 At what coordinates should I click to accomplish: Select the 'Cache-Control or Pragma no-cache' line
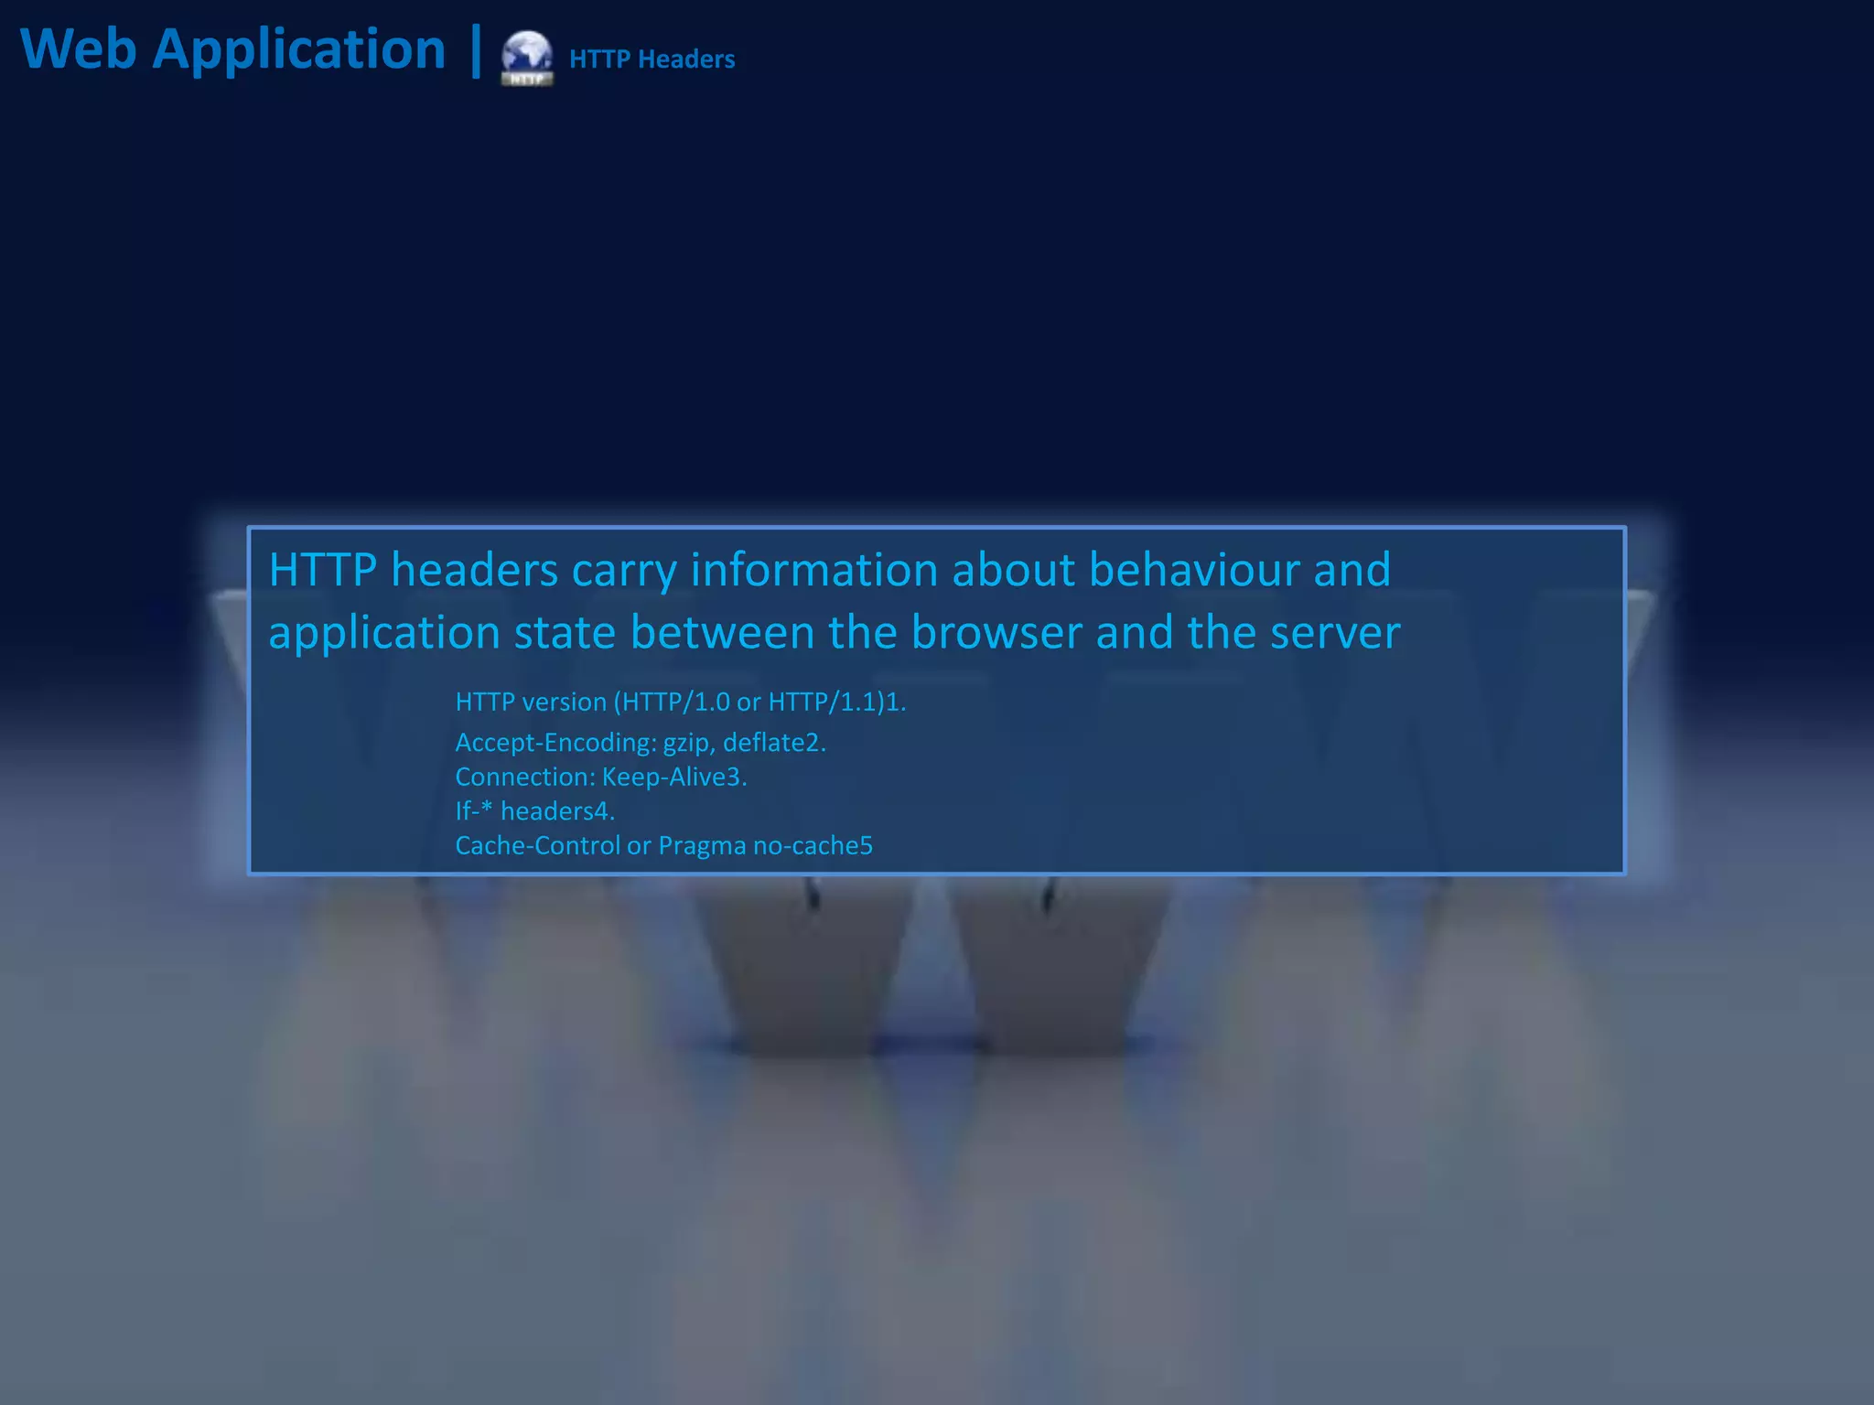[x=664, y=845]
